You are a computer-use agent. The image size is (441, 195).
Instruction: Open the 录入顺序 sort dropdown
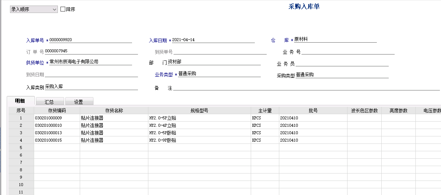pyautogui.click(x=34, y=9)
